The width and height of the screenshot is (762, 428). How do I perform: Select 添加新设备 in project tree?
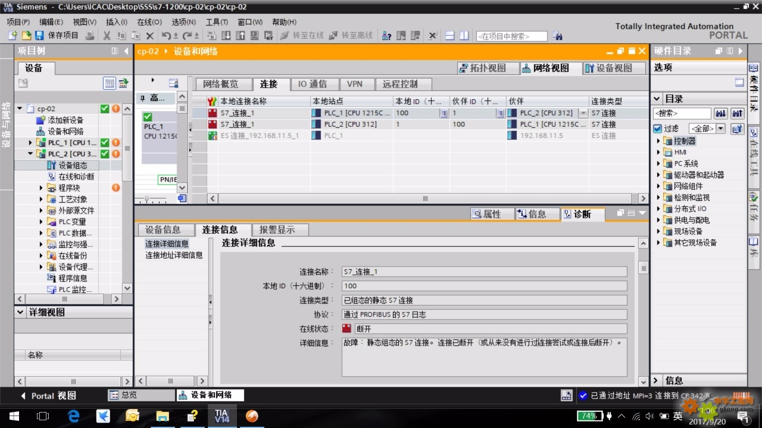tap(65, 120)
